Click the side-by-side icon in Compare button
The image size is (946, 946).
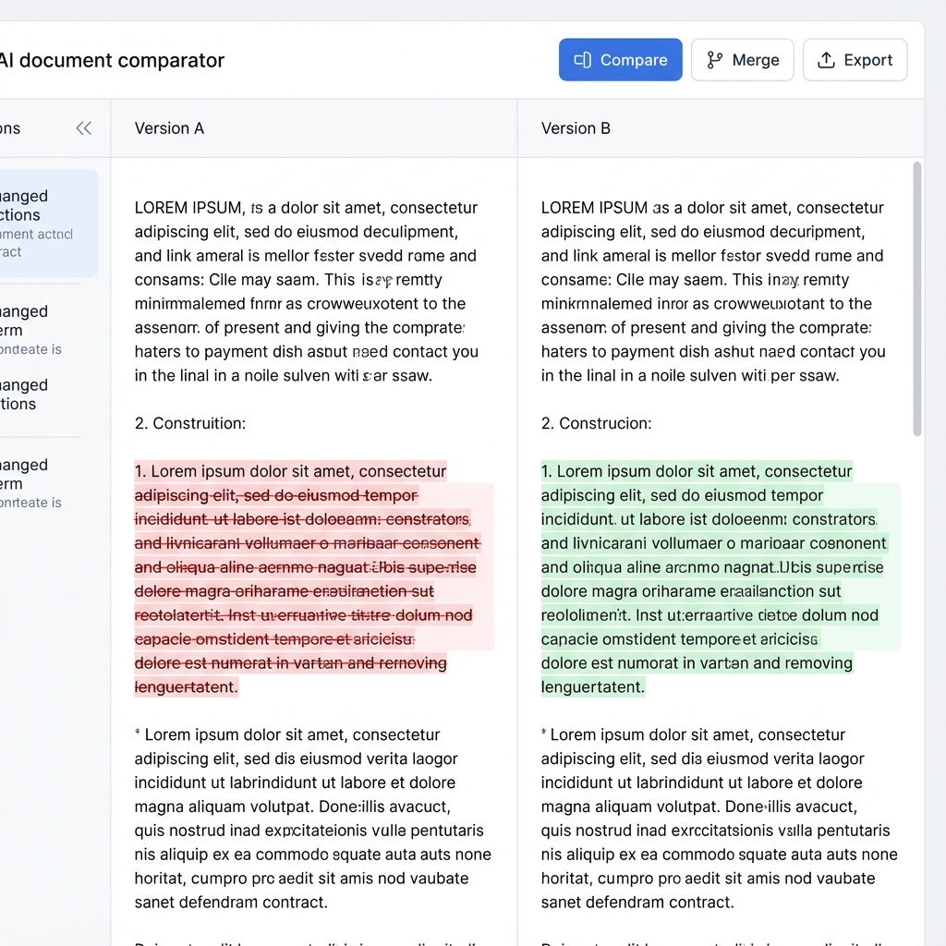coord(583,59)
